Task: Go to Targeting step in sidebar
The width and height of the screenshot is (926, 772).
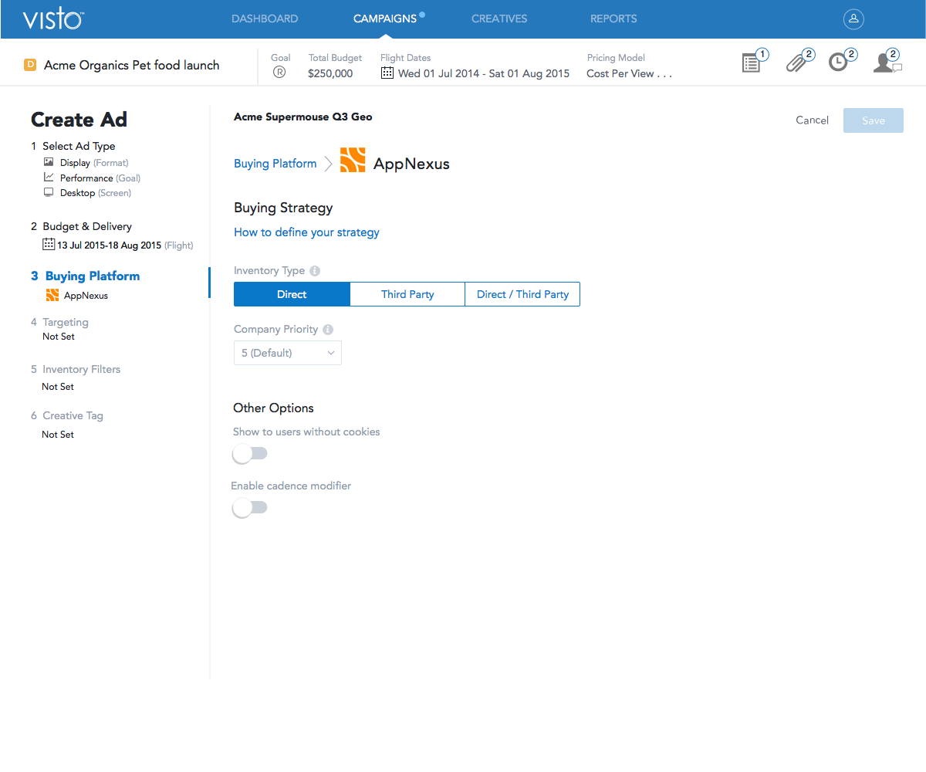Action: [66, 322]
